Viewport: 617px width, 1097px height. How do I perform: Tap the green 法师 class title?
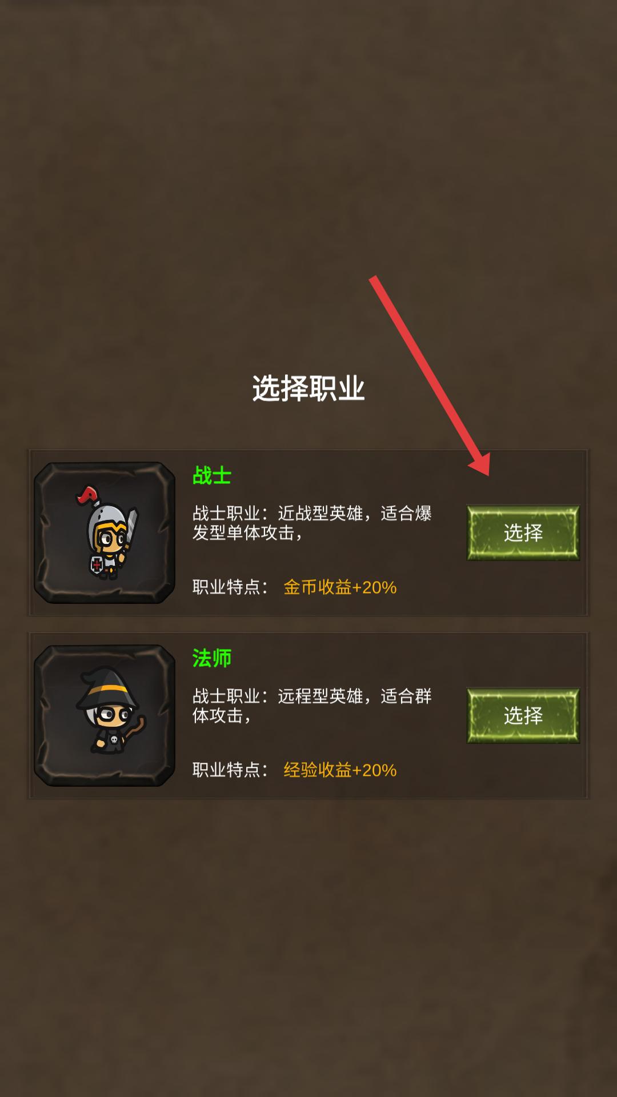(x=211, y=658)
